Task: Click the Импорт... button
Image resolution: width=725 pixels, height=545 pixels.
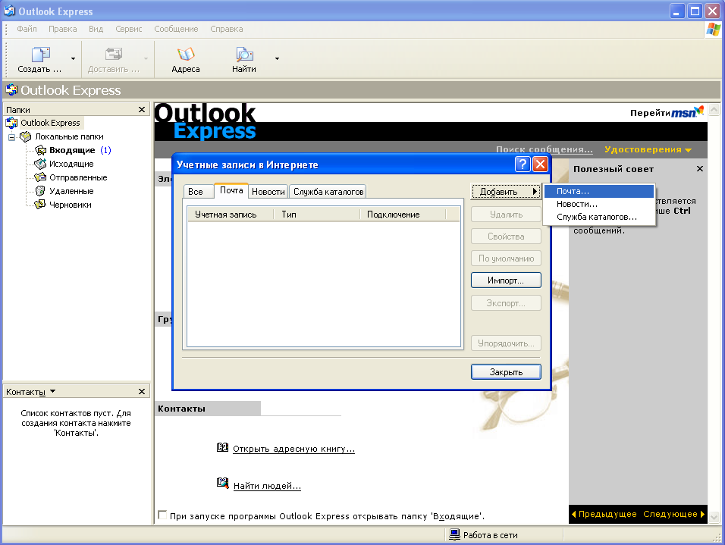Action: point(506,280)
